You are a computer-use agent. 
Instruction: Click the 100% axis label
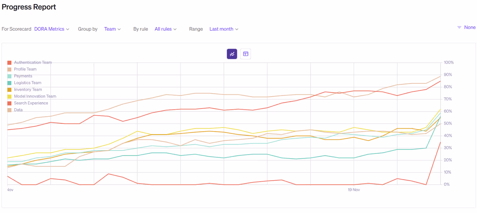(x=449, y=63)
